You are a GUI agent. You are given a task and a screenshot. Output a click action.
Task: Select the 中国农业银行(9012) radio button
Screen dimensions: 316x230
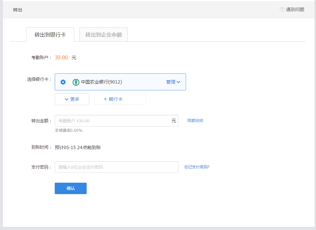63,82
